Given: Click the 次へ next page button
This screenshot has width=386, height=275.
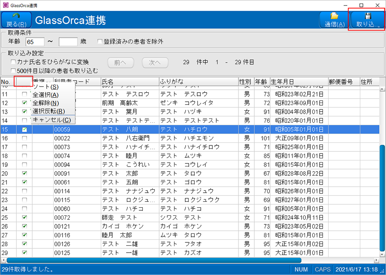Looking at the screenshot, I should (155, 62).
